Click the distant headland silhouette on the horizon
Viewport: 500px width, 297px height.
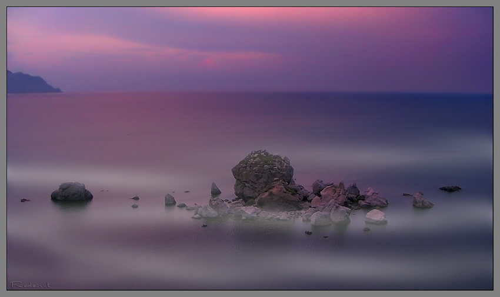click(x=29, y=84)
